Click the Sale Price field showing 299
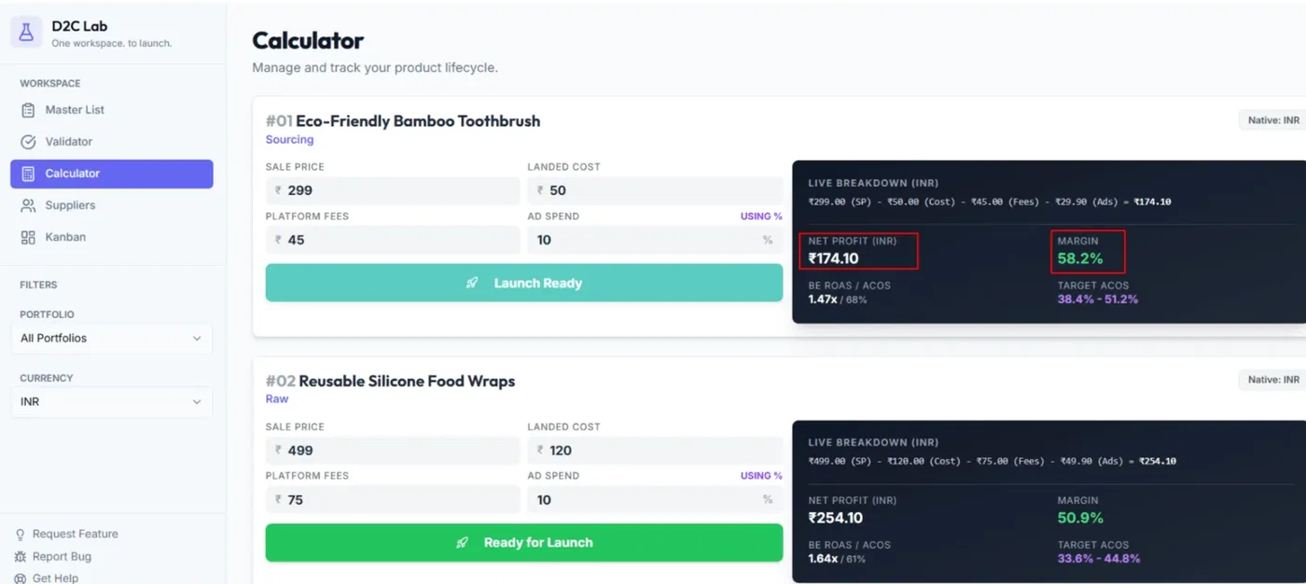The width and height of the screenshot is (1306, 584). (x=392, y=190)
